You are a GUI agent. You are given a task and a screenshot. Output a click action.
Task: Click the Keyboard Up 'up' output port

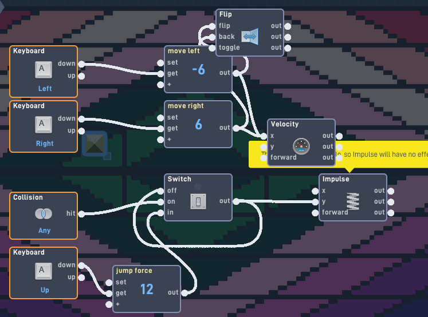coord(81,278)
